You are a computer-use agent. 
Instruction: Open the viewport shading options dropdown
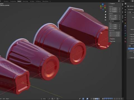[x=100, y=99]
